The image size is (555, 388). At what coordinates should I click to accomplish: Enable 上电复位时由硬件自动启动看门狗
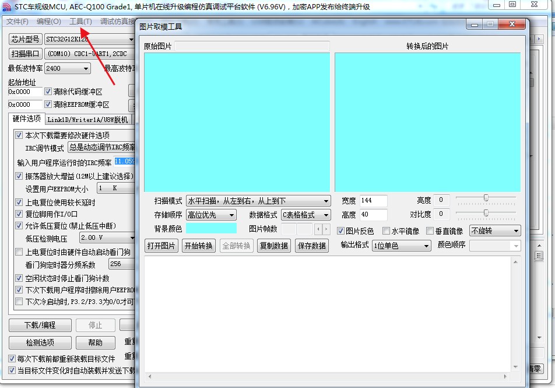pyautogui.click(x=19, y=252)
